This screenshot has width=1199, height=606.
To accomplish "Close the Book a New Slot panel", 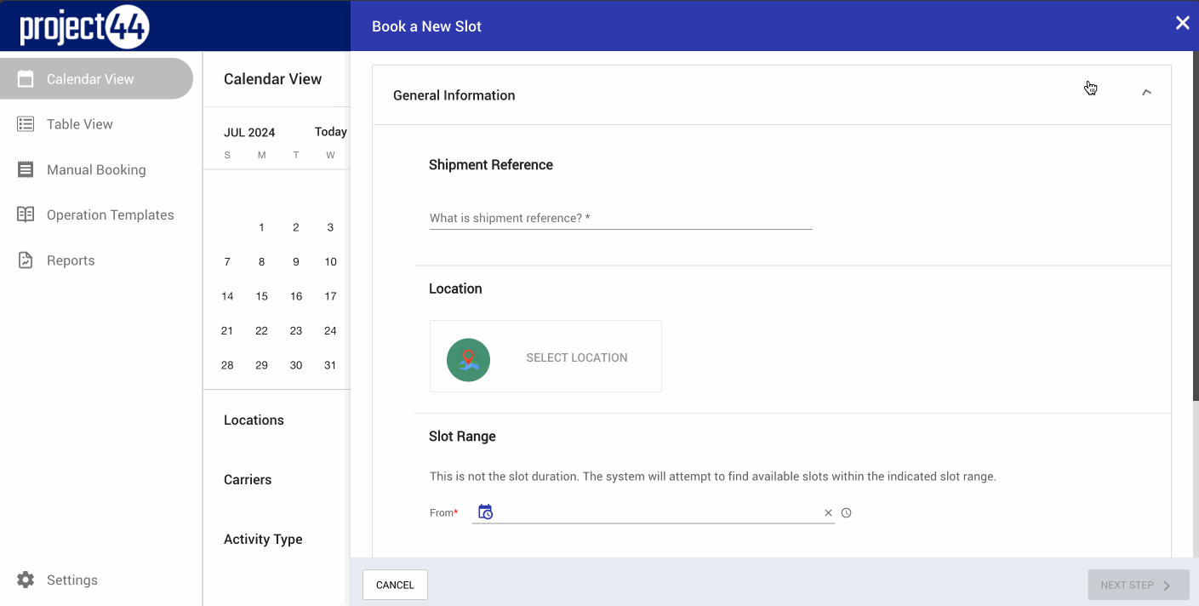I will [x=1182, y=24].
